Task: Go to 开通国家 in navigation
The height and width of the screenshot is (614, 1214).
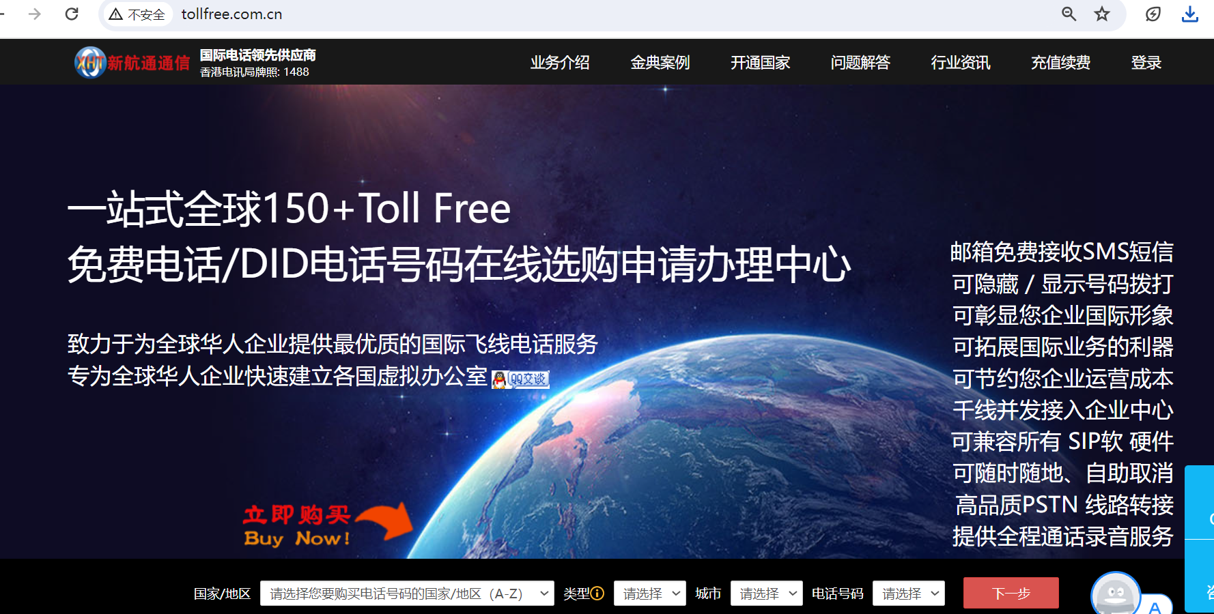Action: tap(760, 63)
